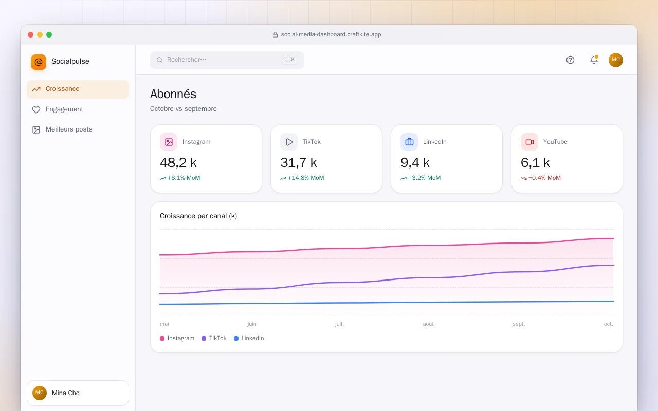The image size is (658, 411).
Task: Click the ⌘K shortcut badge
Action: [x=290, y=60]
